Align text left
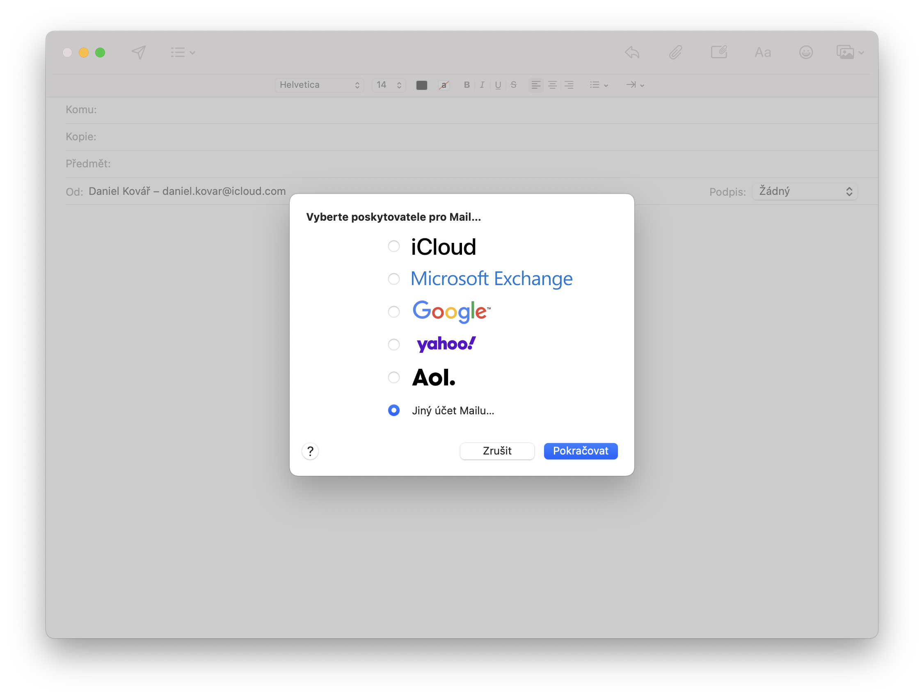The width and height of the screenshot is (924, 699). [x=536, y=85]
